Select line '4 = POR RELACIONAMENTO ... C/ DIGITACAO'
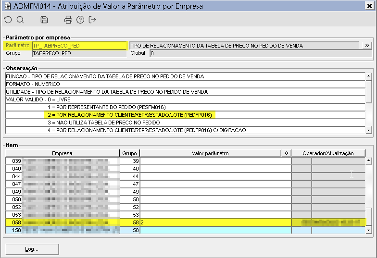 185,130
